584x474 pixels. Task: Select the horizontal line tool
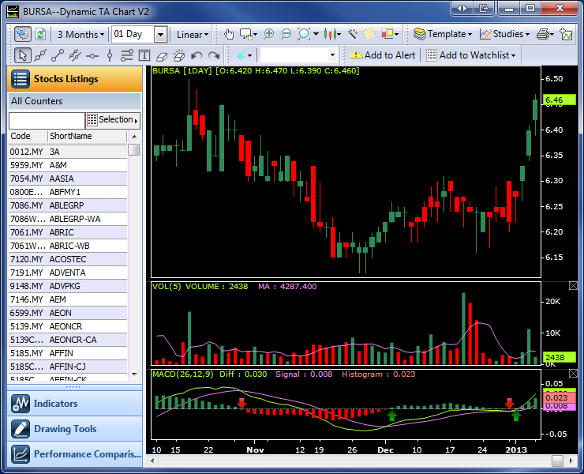click(92, 56)
